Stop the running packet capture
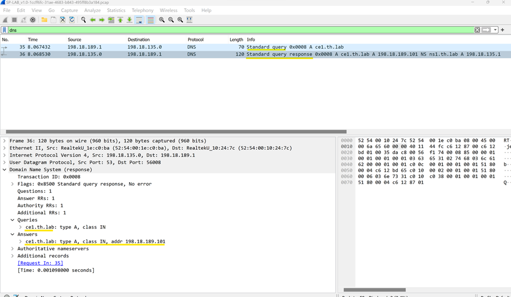Image resolution: width=511 pixels, height=297 pixels. click(x=14, y=20)
